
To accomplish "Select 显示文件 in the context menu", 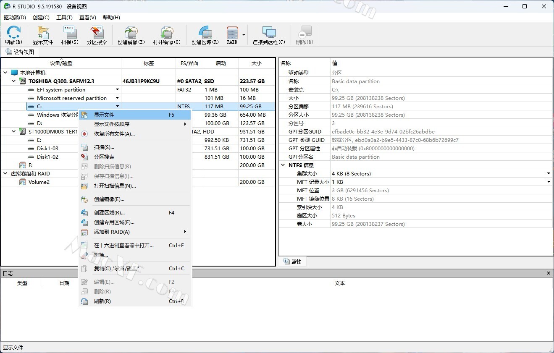I will click(135, 115).
